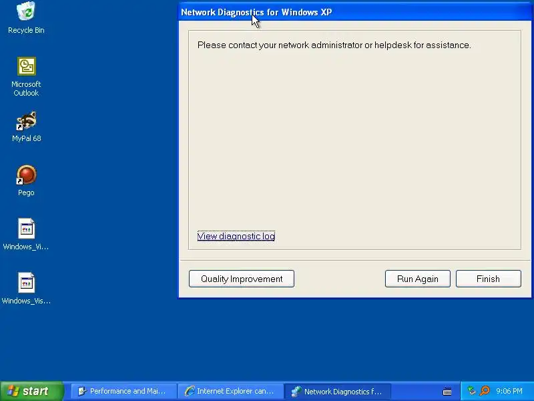Click the contact network administrator message text
534x401 pixels.
pos(334,45)
